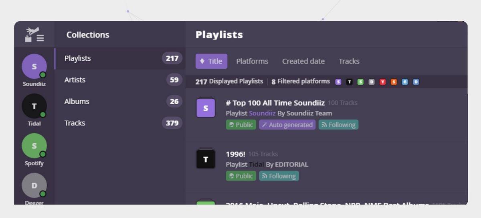Screen dimensions: 481x218
Task: Sort playlists by Created date
Action: point(303,61)
